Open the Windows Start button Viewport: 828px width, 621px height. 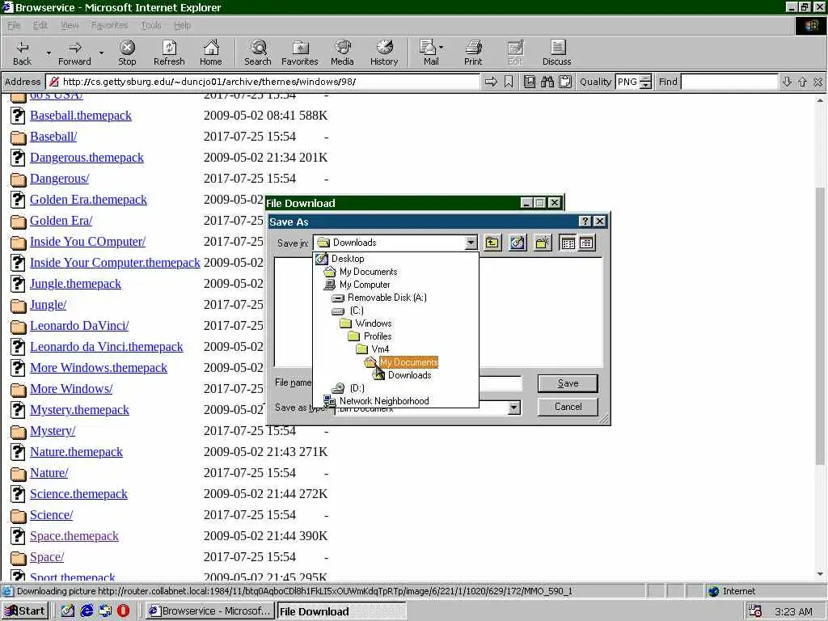[25, 611]
